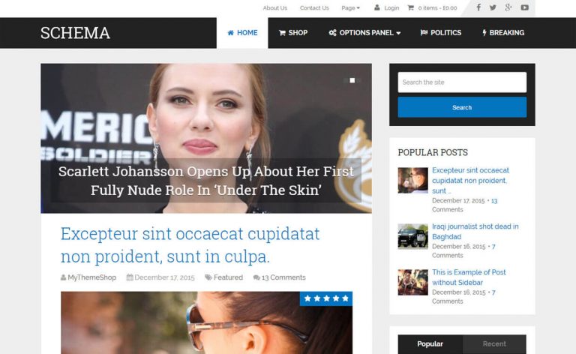Switch to the Recent tab
The image size is (576, 354).
coord(494,344)
